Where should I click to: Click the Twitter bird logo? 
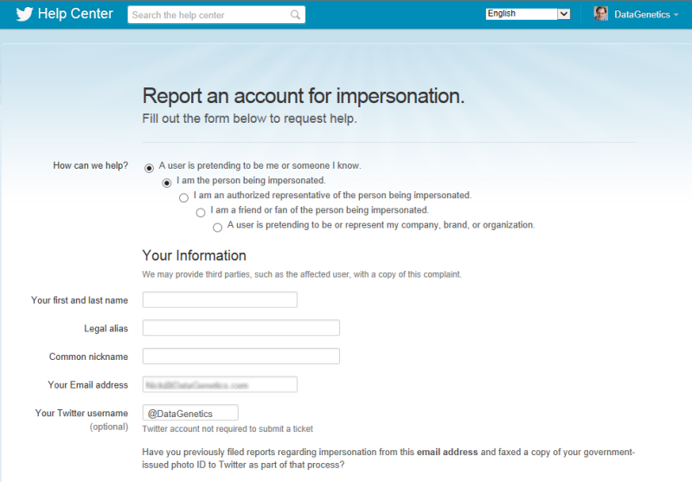[23, 15]
